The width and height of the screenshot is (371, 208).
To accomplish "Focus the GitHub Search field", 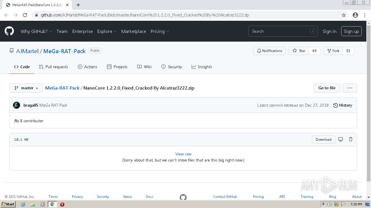I will 283,31.
